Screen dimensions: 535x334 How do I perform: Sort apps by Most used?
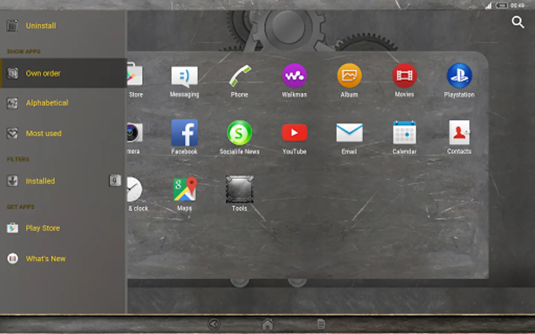(x=63, y=133)
